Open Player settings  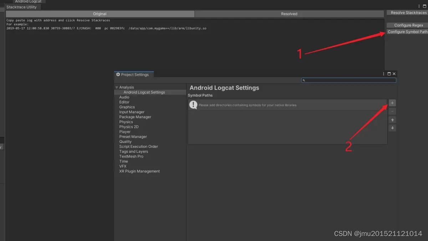tap(125, 131)
